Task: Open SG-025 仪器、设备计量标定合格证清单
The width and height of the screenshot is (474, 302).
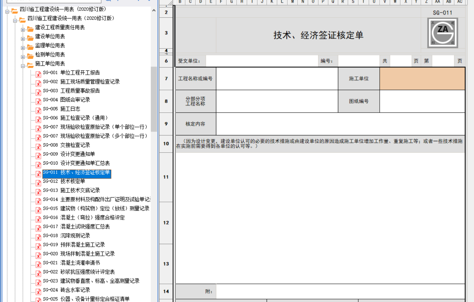Action: [86, 299]
